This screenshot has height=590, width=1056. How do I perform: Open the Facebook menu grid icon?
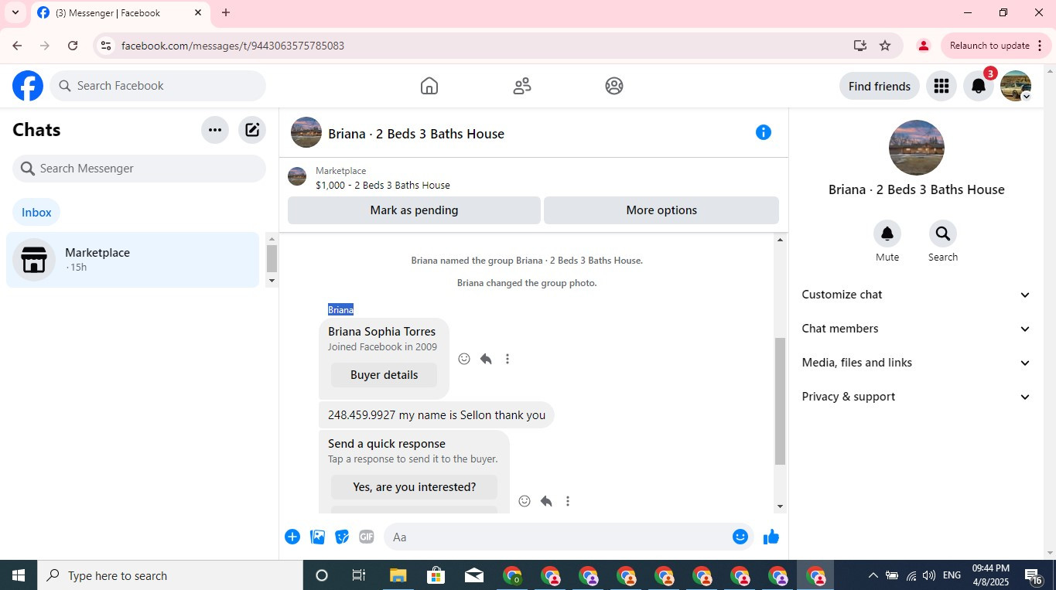click(x=942, y=86)
